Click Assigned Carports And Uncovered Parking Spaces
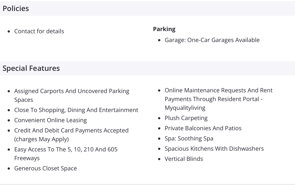Screen dimensions: 295x185 click(x=72, y=96)
